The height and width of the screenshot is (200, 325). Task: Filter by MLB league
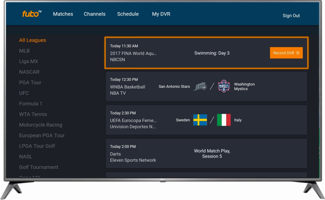click(x=24, y=51)
